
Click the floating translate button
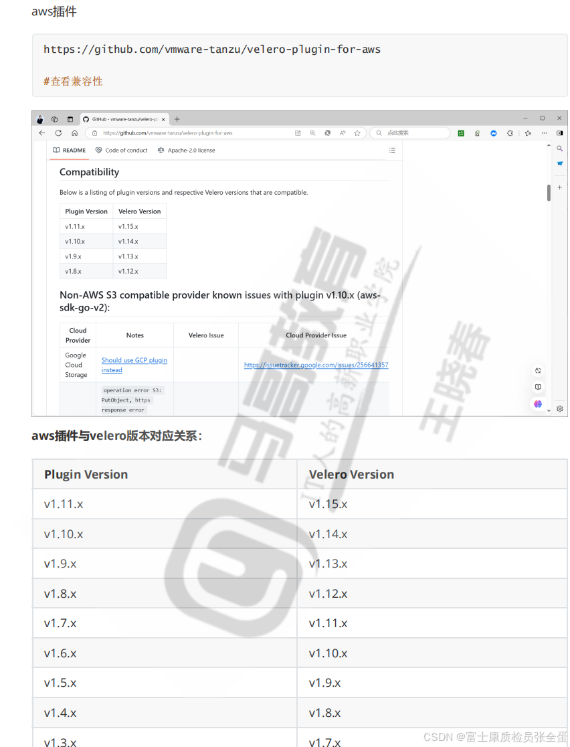pos(538,371)
